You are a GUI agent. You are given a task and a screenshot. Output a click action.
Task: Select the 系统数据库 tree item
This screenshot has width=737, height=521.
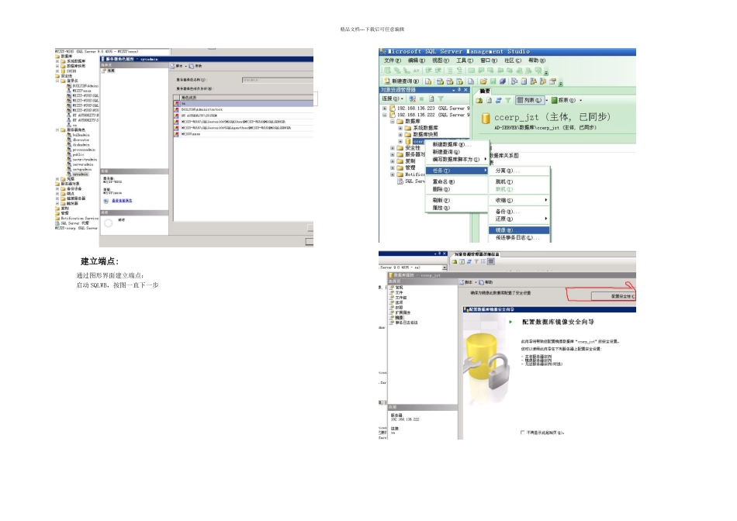click(425, 128)
